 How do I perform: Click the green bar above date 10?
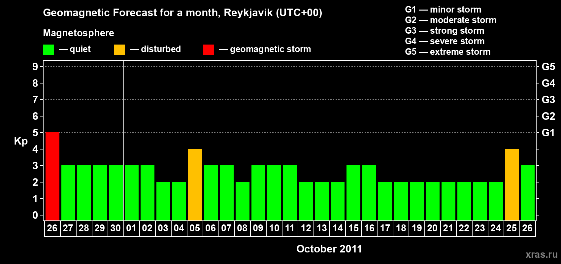(274, 193)
